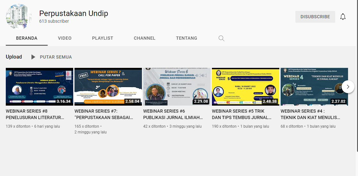This screenshot has height=176, width=358.
Task: Click "190 x ditonton • 1 bulan yang lalu"
Action: [240, 126]
